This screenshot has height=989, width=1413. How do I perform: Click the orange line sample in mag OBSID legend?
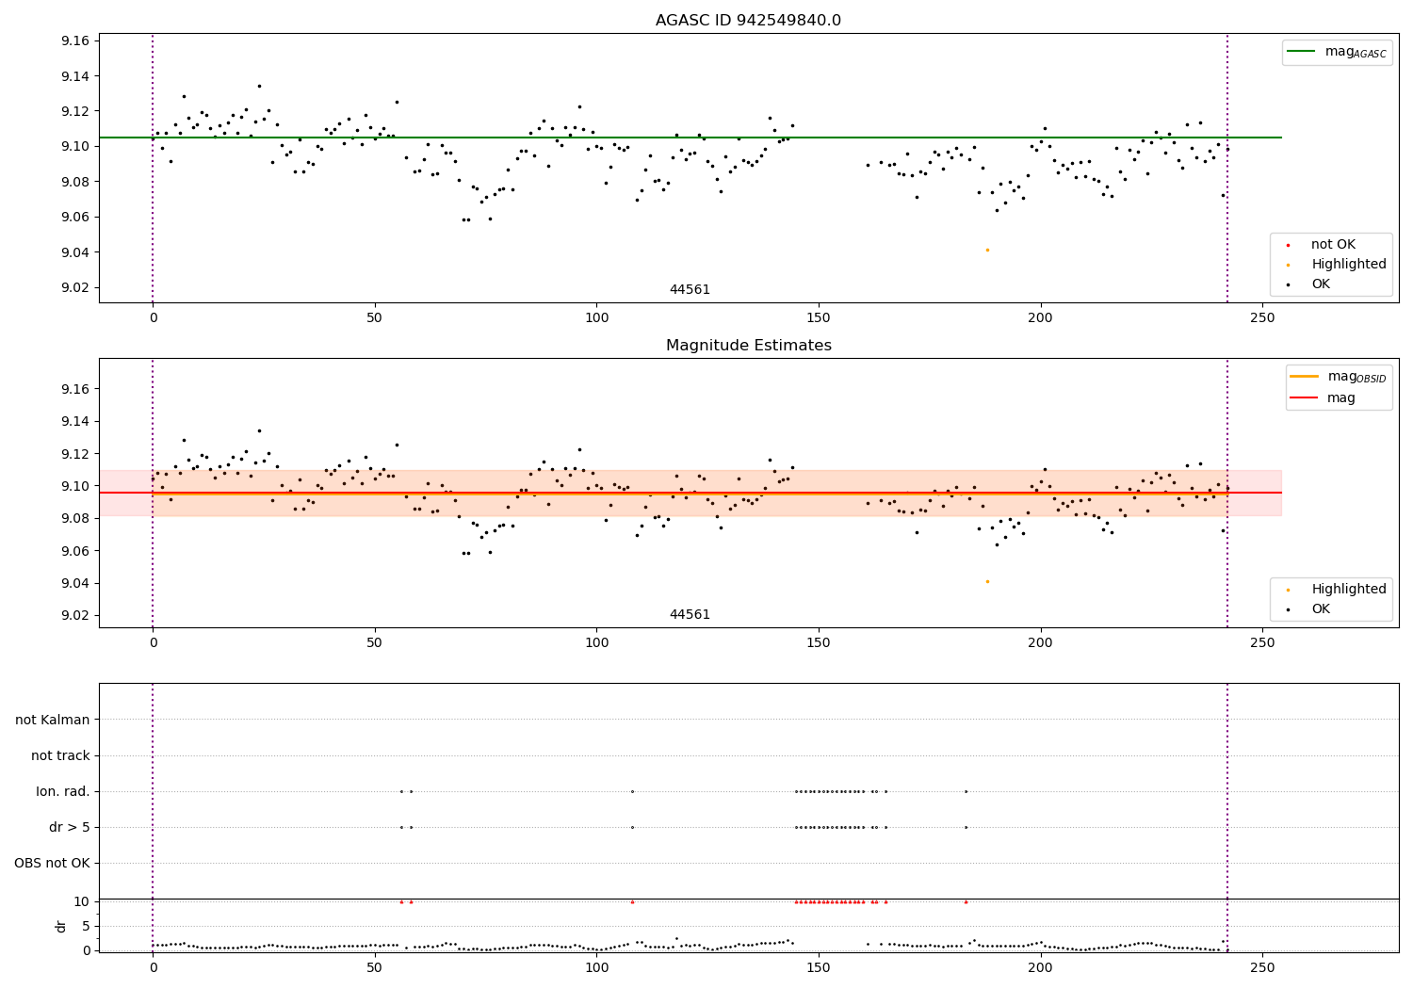pos(1305,377)
